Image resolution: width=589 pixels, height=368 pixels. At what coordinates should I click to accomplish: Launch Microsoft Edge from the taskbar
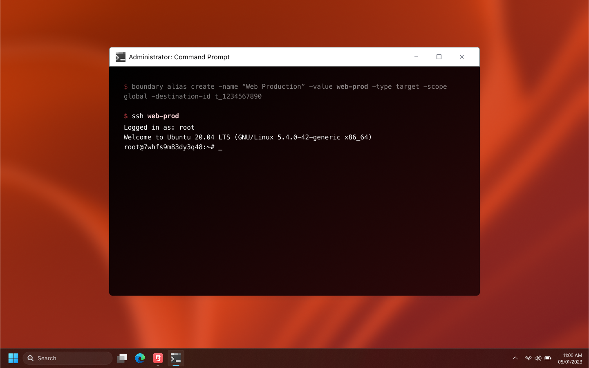pos(140,358)
